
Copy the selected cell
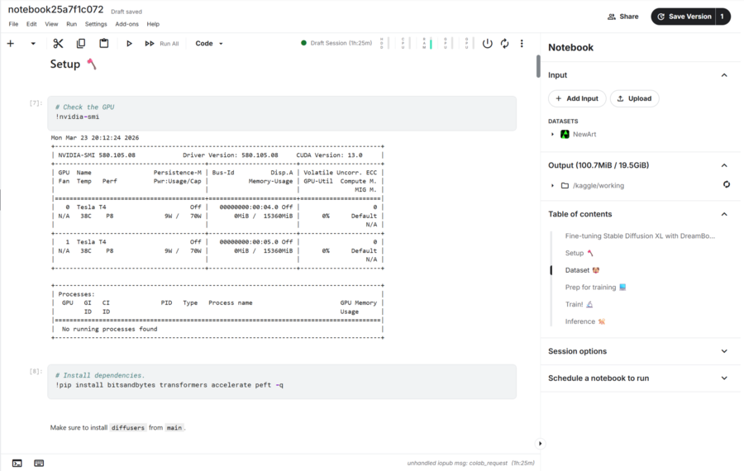[81, 44]
